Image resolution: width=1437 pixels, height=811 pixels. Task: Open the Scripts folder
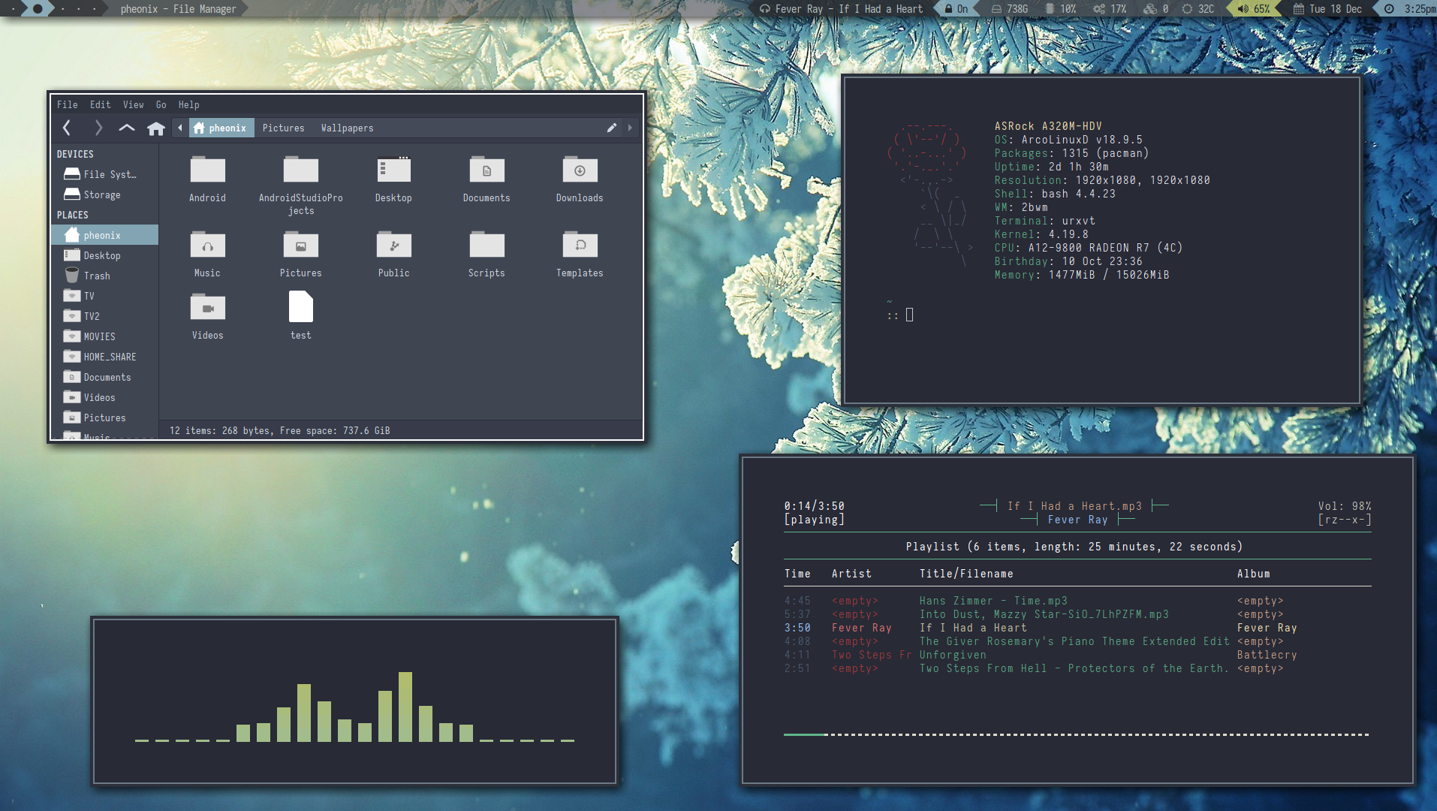[487, 254]
